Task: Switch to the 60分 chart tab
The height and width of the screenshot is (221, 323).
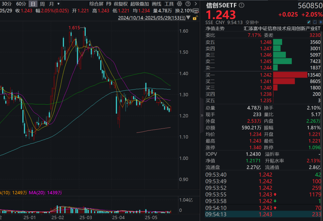Action: click(x=20, y=4)
